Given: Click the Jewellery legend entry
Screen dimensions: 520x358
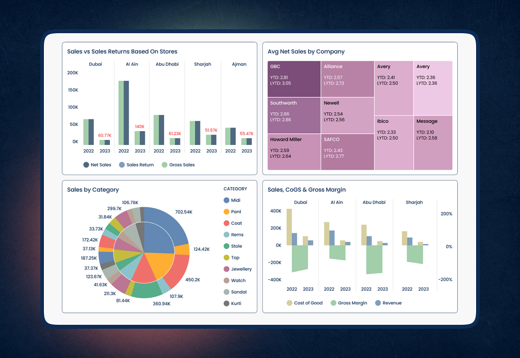Looking at the screenshot, I should point(238,269).
